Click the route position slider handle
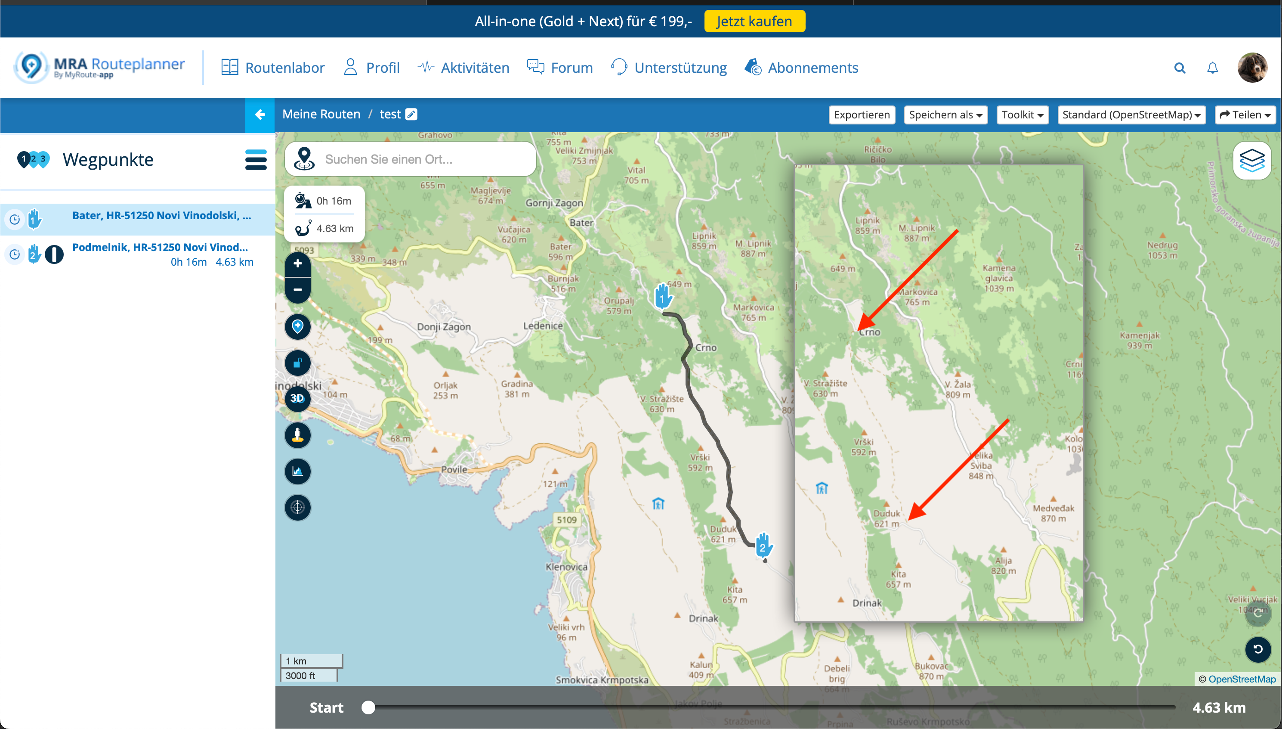The height and width of the screenshot is (729, 1282). [368, 707]
